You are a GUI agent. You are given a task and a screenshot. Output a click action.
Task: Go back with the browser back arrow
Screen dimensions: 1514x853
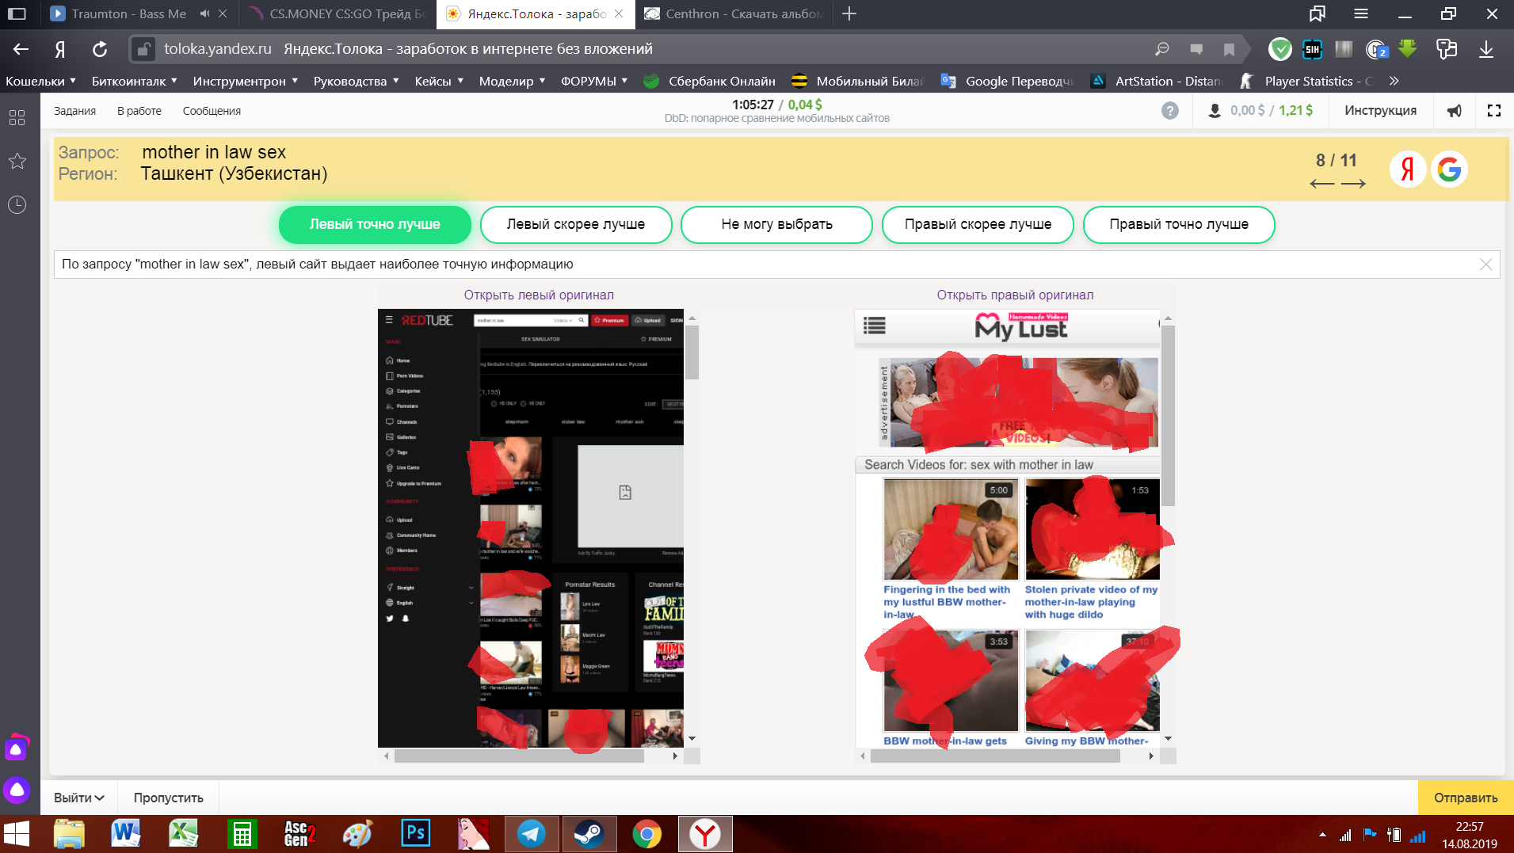(21, 49)
